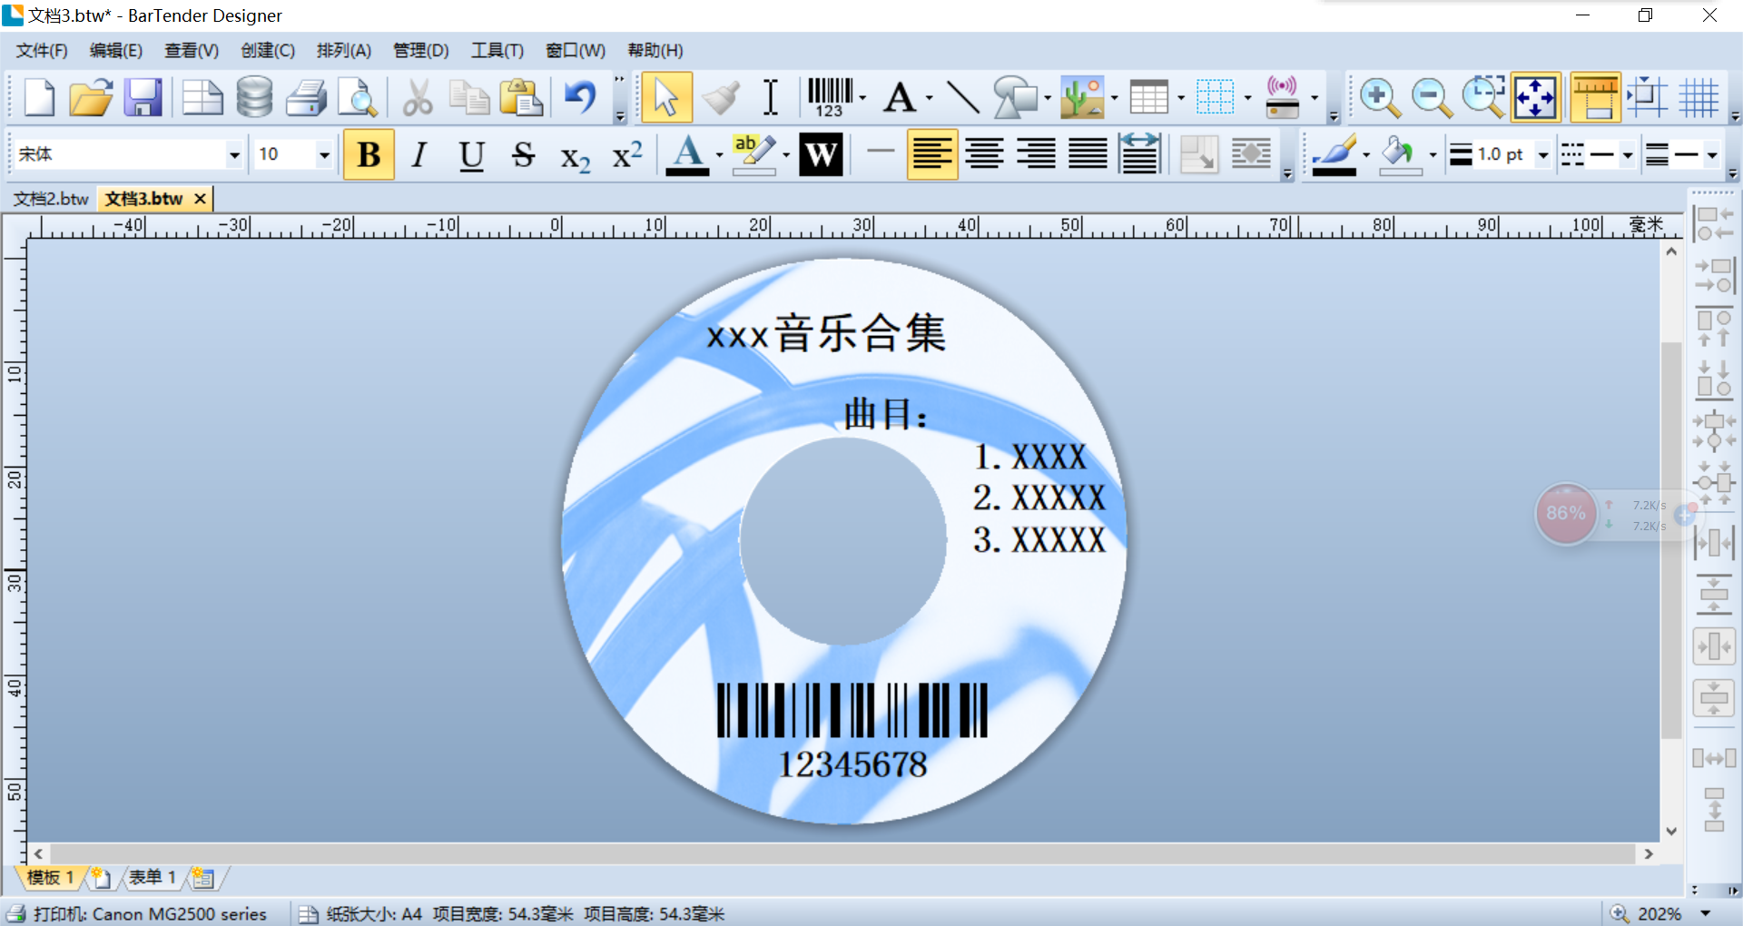Expand line color dropdown arrow
Image resolution: width=1743 pixels, height=926 pixels.
1366,155
